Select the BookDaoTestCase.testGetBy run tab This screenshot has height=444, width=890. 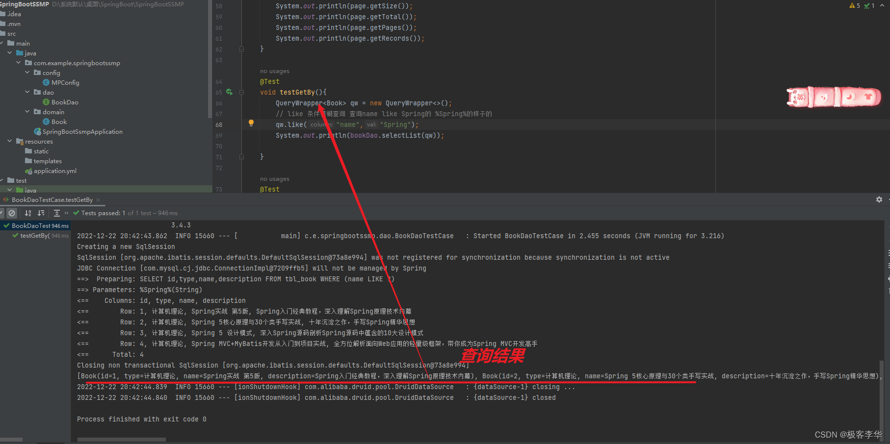52,200
